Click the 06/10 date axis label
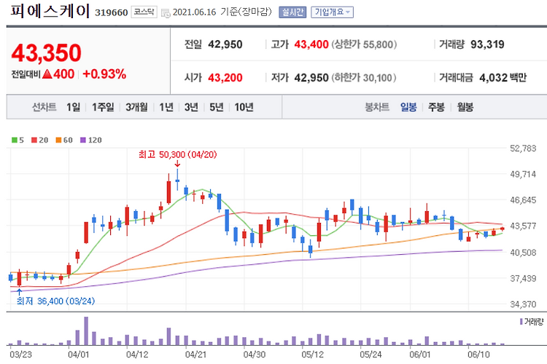The width and height of the screenshot is (547, 364). coord(478,355)
